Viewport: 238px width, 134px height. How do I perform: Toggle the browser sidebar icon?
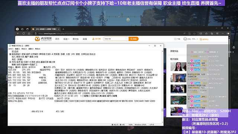pyautogui.click(x=228, y=33)
